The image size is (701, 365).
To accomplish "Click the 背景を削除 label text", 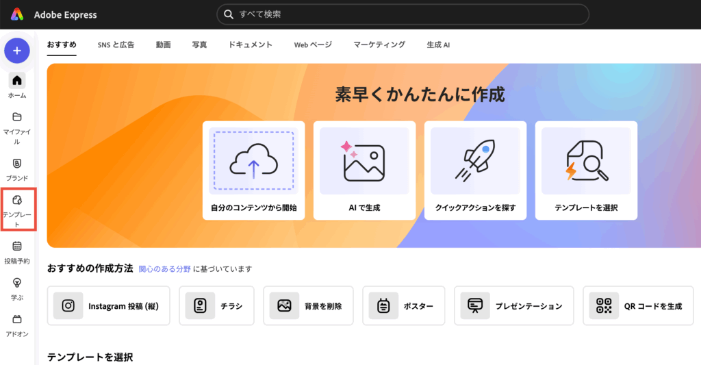I will (x=323, y=306).
